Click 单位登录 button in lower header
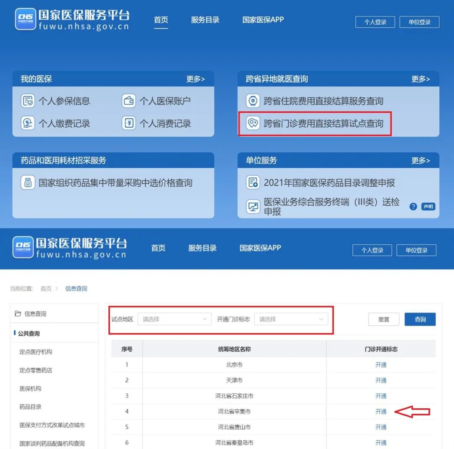 click(x=416, y=250)
